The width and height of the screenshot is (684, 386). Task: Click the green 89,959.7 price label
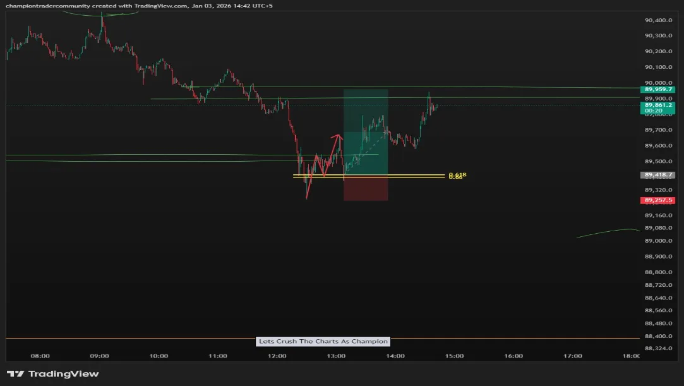click(658, 90)
